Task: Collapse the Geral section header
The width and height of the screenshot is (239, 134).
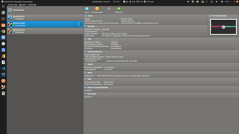Action: [90, 16]
